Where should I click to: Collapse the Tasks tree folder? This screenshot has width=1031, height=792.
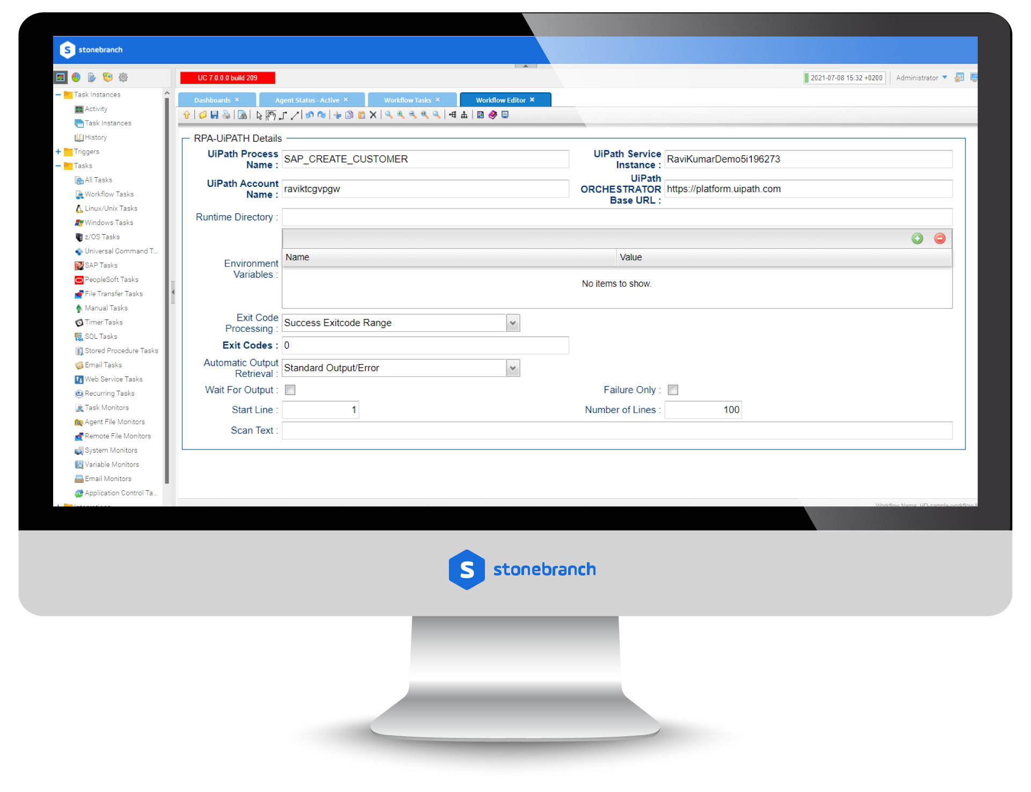pyautogui.click(x=58, y=165)
